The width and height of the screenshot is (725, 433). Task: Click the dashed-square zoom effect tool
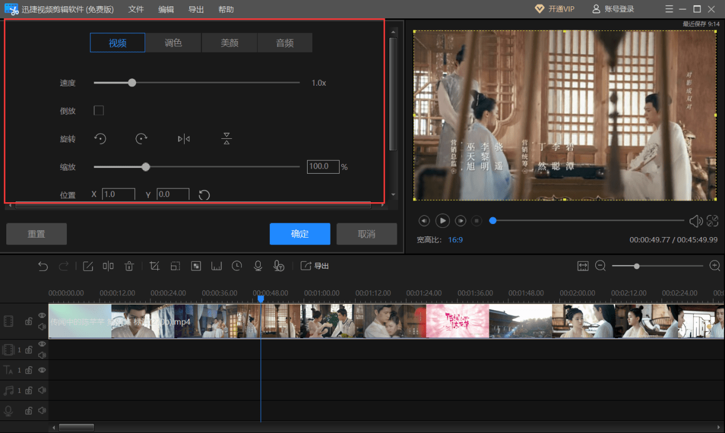tap(175, 266)
